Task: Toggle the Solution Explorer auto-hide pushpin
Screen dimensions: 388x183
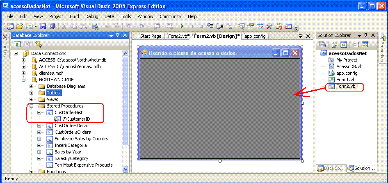Action: [x=365, y=35]
